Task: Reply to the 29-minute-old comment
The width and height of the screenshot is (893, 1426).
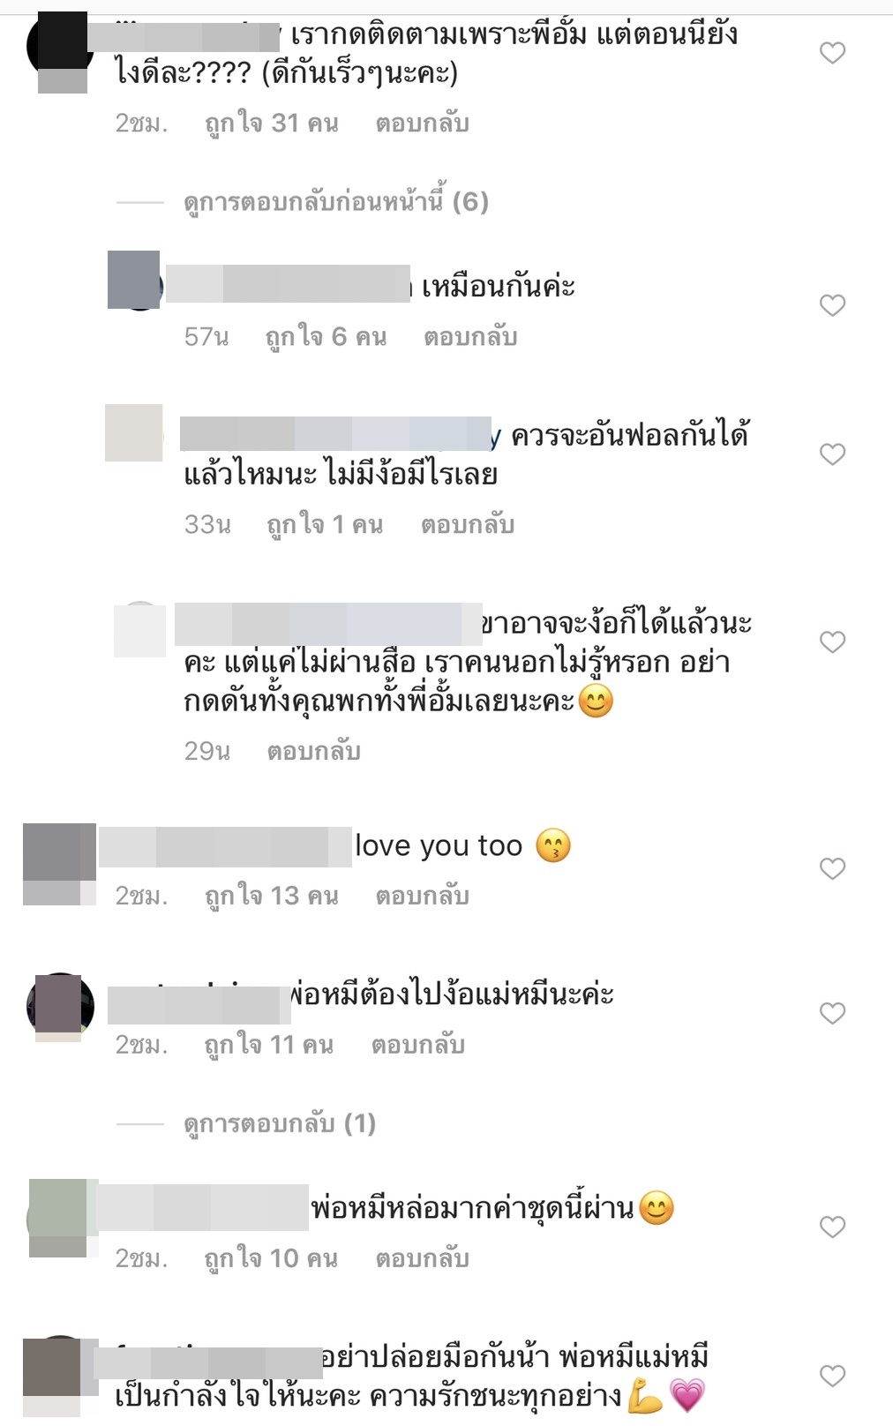Action: tap(314, 752)
